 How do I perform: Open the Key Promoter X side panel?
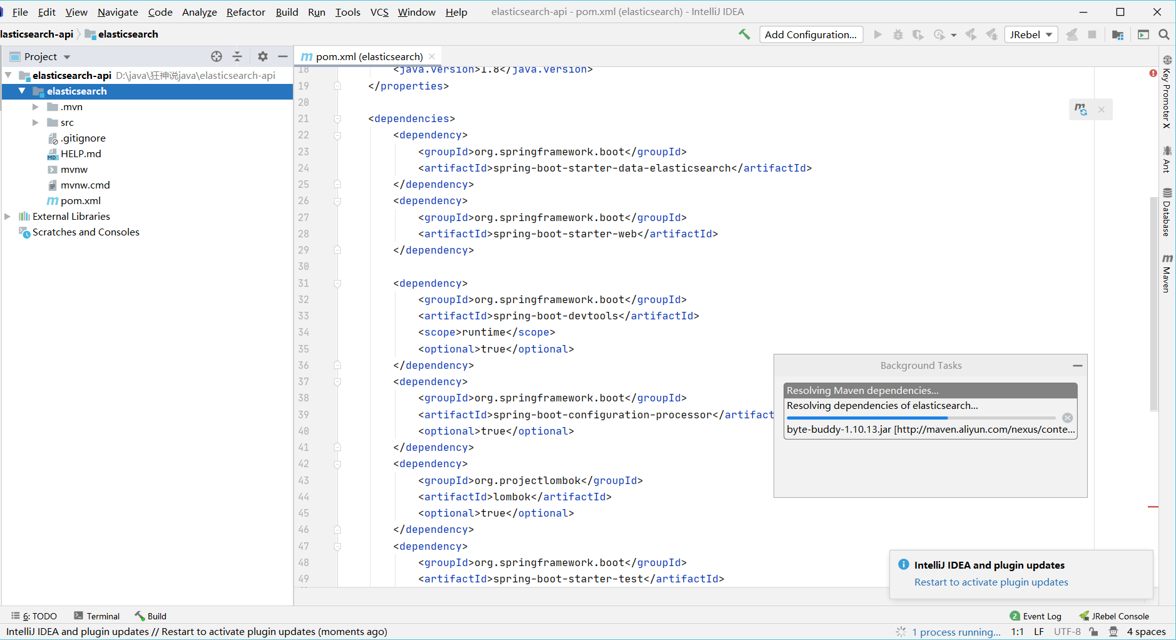coord(1167,91)
